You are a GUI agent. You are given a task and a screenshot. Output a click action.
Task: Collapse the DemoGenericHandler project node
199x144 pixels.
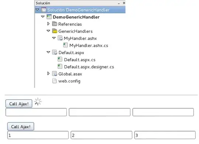pos(43,17)
